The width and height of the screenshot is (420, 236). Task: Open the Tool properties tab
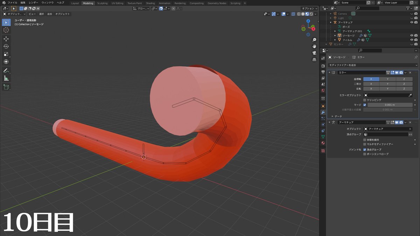[x=323, y=58]
